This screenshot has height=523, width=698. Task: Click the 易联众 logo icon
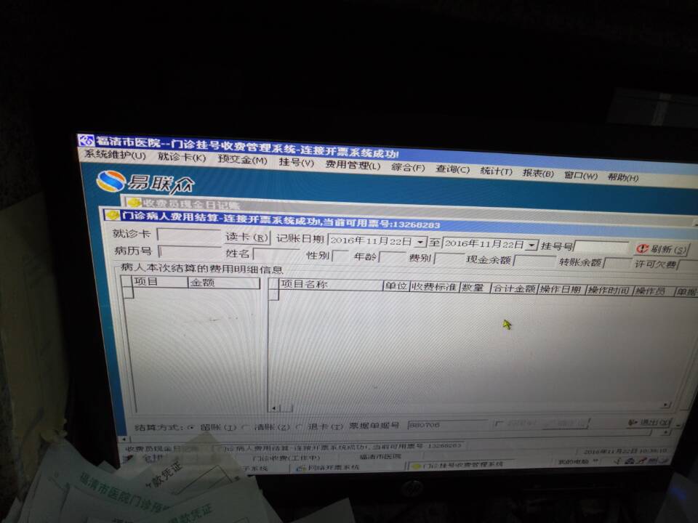[111, 181]
